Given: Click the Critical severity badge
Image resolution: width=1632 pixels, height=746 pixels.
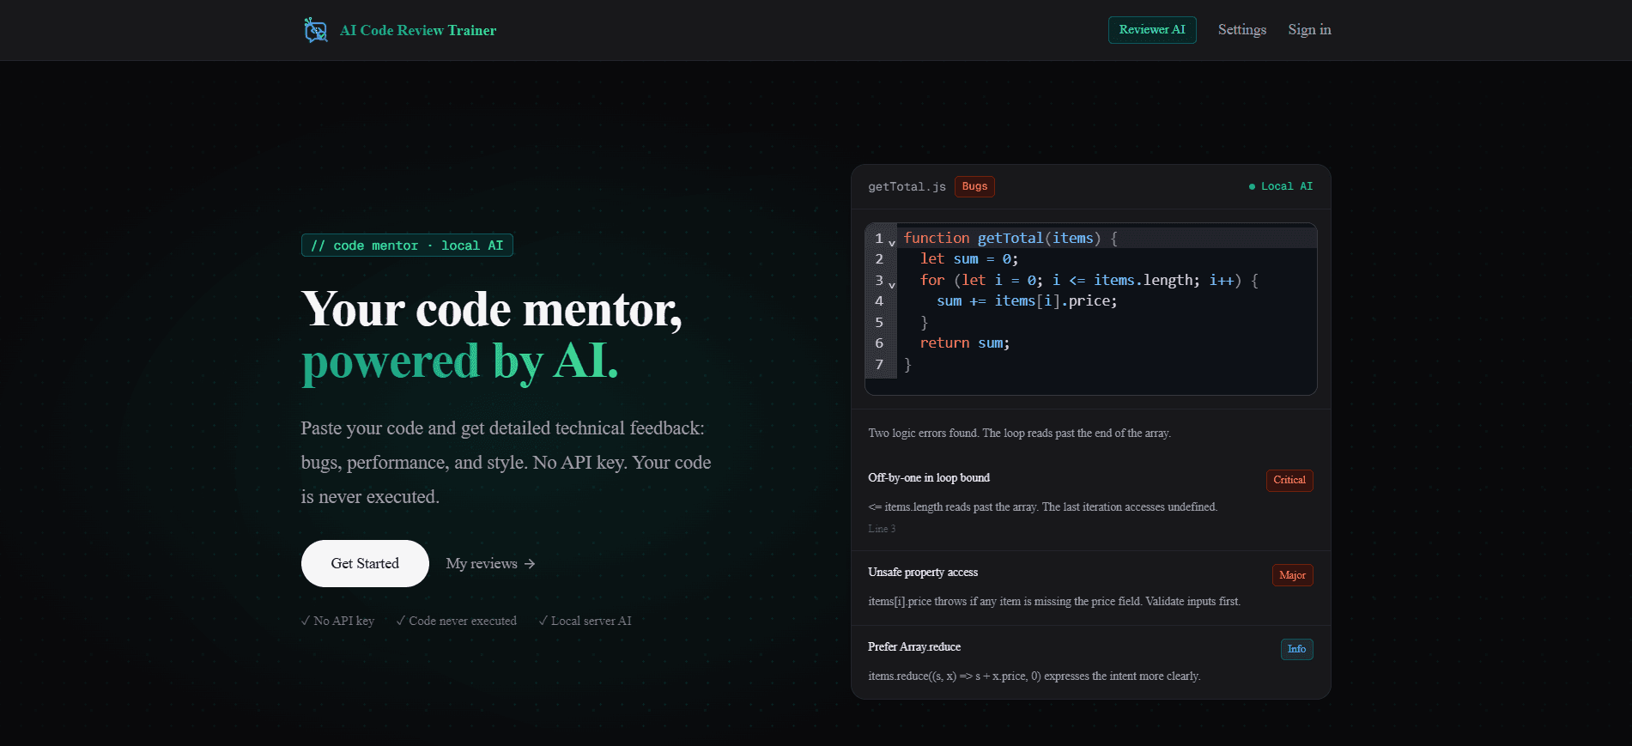Looking at the screenshot, I should click(x=1289, y=480).
